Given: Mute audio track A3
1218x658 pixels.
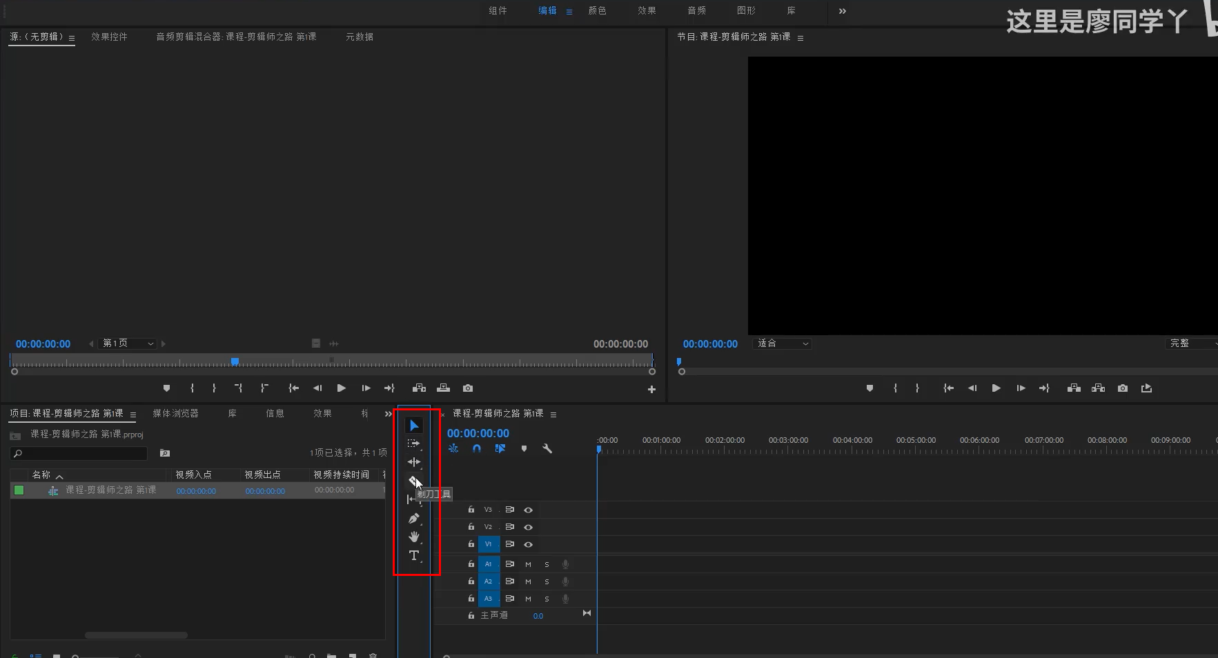Looking at the screenshot, I should pyautogui.click(x=528, y=599).
